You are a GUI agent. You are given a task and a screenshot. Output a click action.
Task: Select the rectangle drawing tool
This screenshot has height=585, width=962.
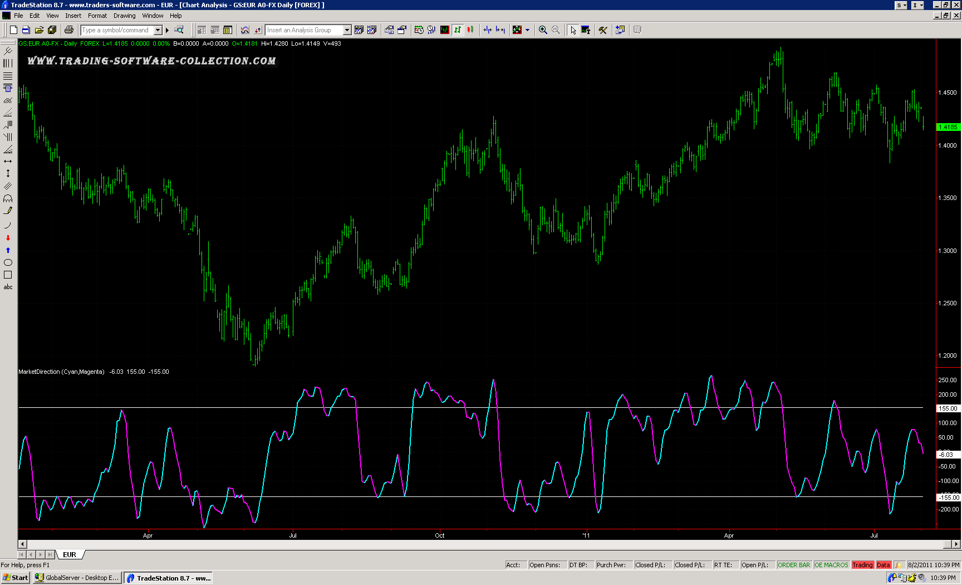point(8,275)
